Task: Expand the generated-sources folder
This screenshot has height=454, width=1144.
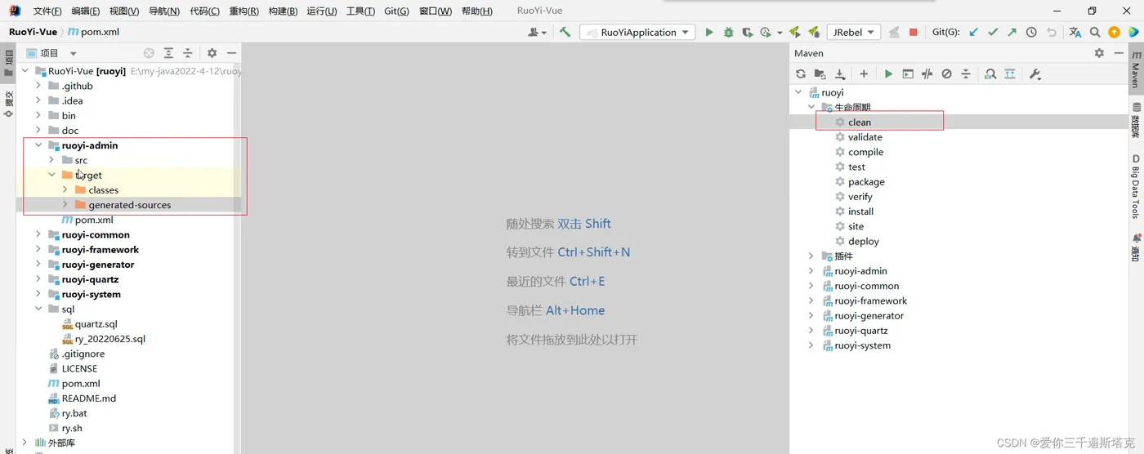Action: [65, 205]
